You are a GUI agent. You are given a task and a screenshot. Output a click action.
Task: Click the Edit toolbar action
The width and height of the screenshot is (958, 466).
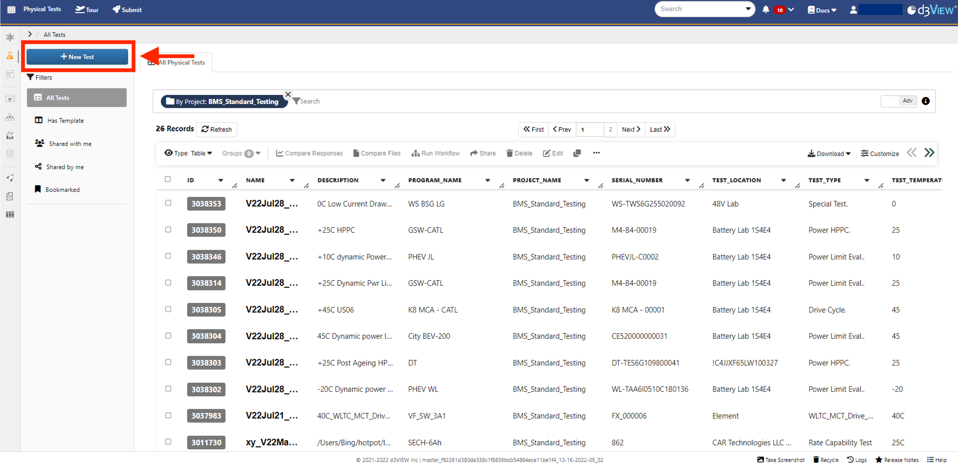[x=552, y=153]
